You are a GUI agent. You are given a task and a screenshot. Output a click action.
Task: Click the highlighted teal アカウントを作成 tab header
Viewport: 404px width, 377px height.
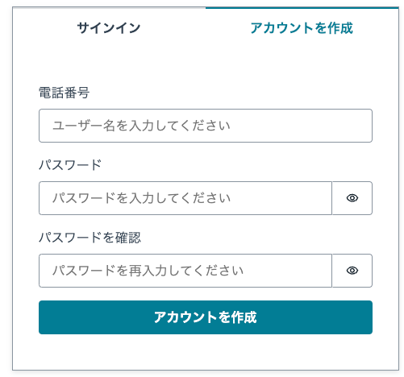[x=302, y=28]
